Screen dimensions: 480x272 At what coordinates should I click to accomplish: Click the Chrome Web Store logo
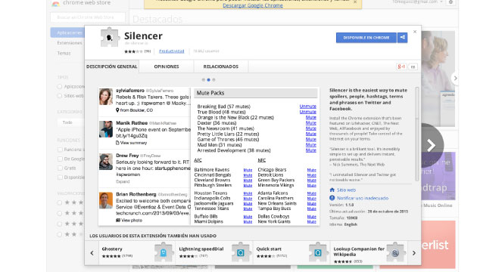pyautogui.click(x=55, y=3)
